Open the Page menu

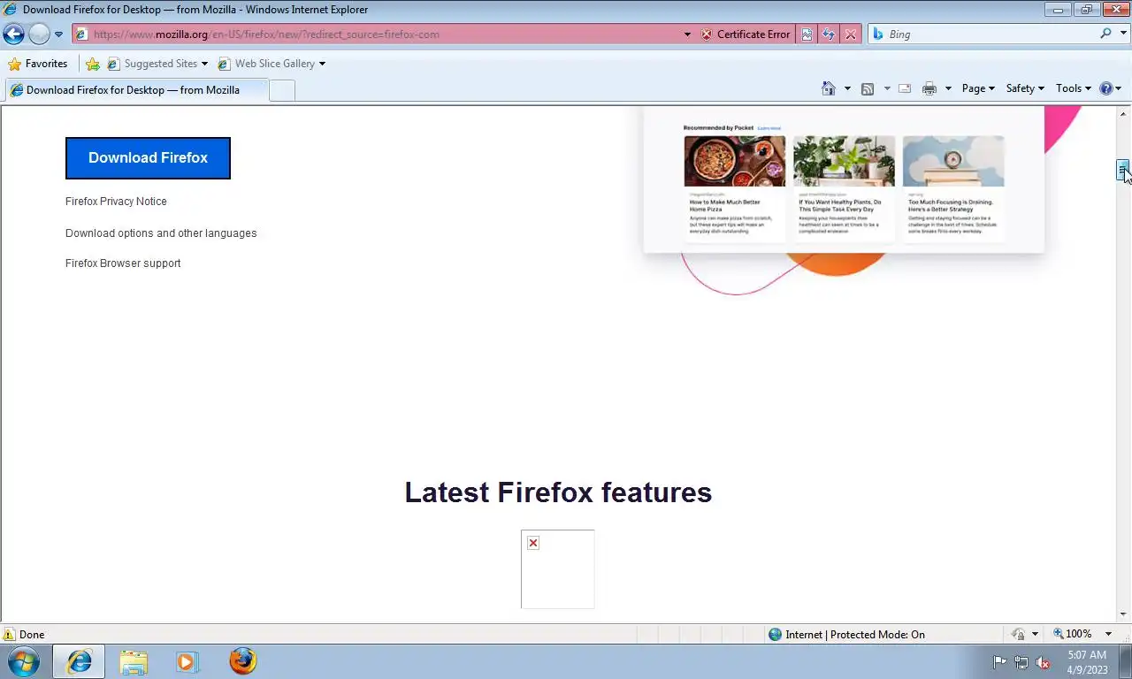pos(978,88)
